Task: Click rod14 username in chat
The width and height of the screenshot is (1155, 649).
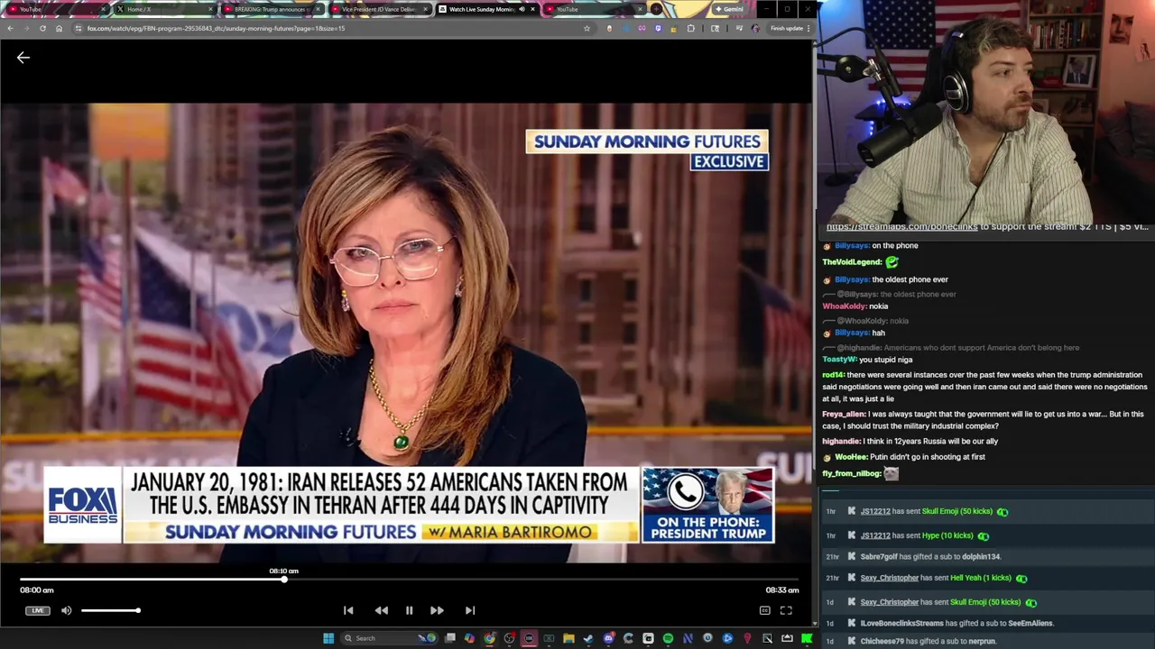Action: [833, 375]
